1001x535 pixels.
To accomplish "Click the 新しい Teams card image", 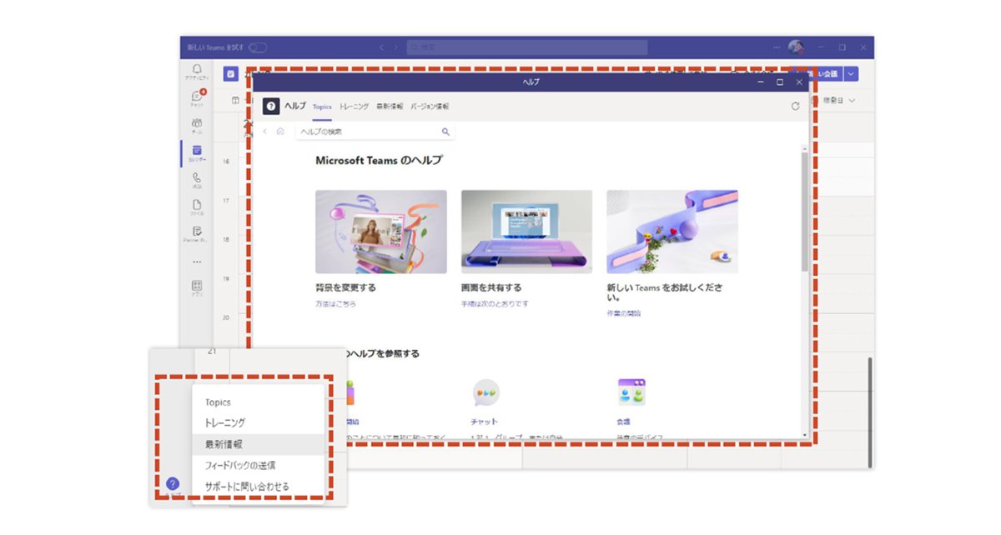I will (x=672, y=232).
